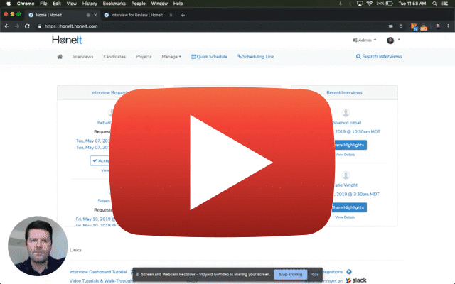Viewport: 455px width, 284px height.
Task: Open the Chrome three-dot menu
Action: tap(448, 26)
